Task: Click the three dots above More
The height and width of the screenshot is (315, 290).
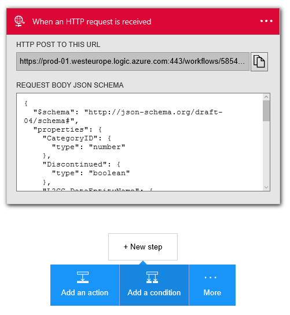Action: (210, 277)
